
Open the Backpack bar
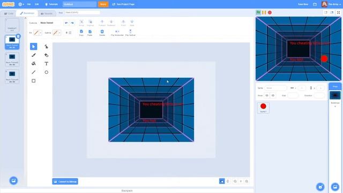pos(127,191)
